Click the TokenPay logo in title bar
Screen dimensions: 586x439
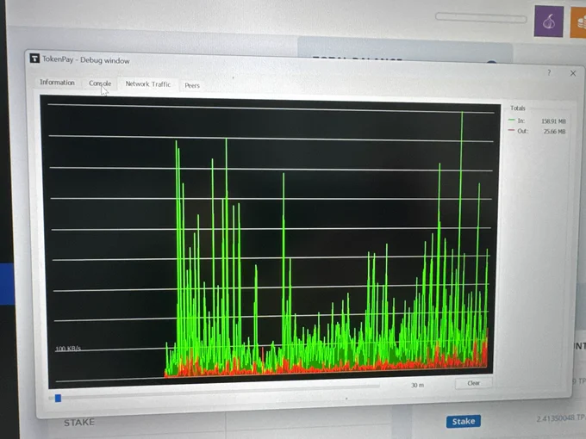(34, 58)
